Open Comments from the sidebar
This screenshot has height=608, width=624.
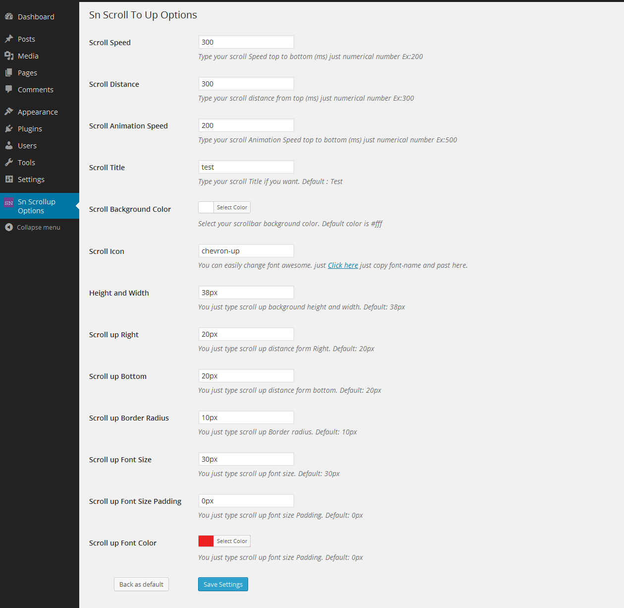coord(40,89)
